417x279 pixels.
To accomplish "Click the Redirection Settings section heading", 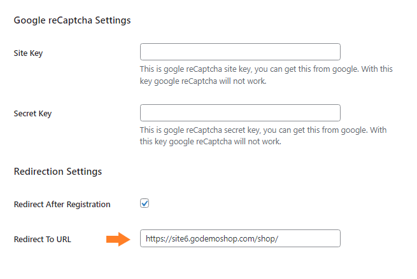I will (x=57, y=172).
